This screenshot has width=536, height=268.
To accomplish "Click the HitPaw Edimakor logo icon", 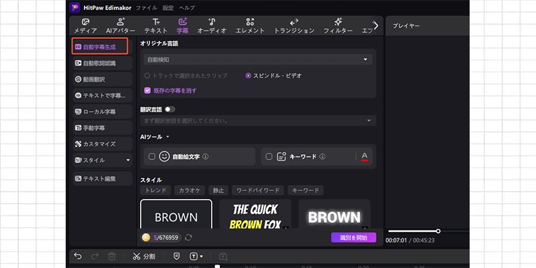I will (74, 7).
